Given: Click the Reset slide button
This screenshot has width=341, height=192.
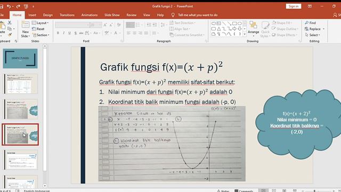Looking at the screenshot, I should click(x=38, y=29).
